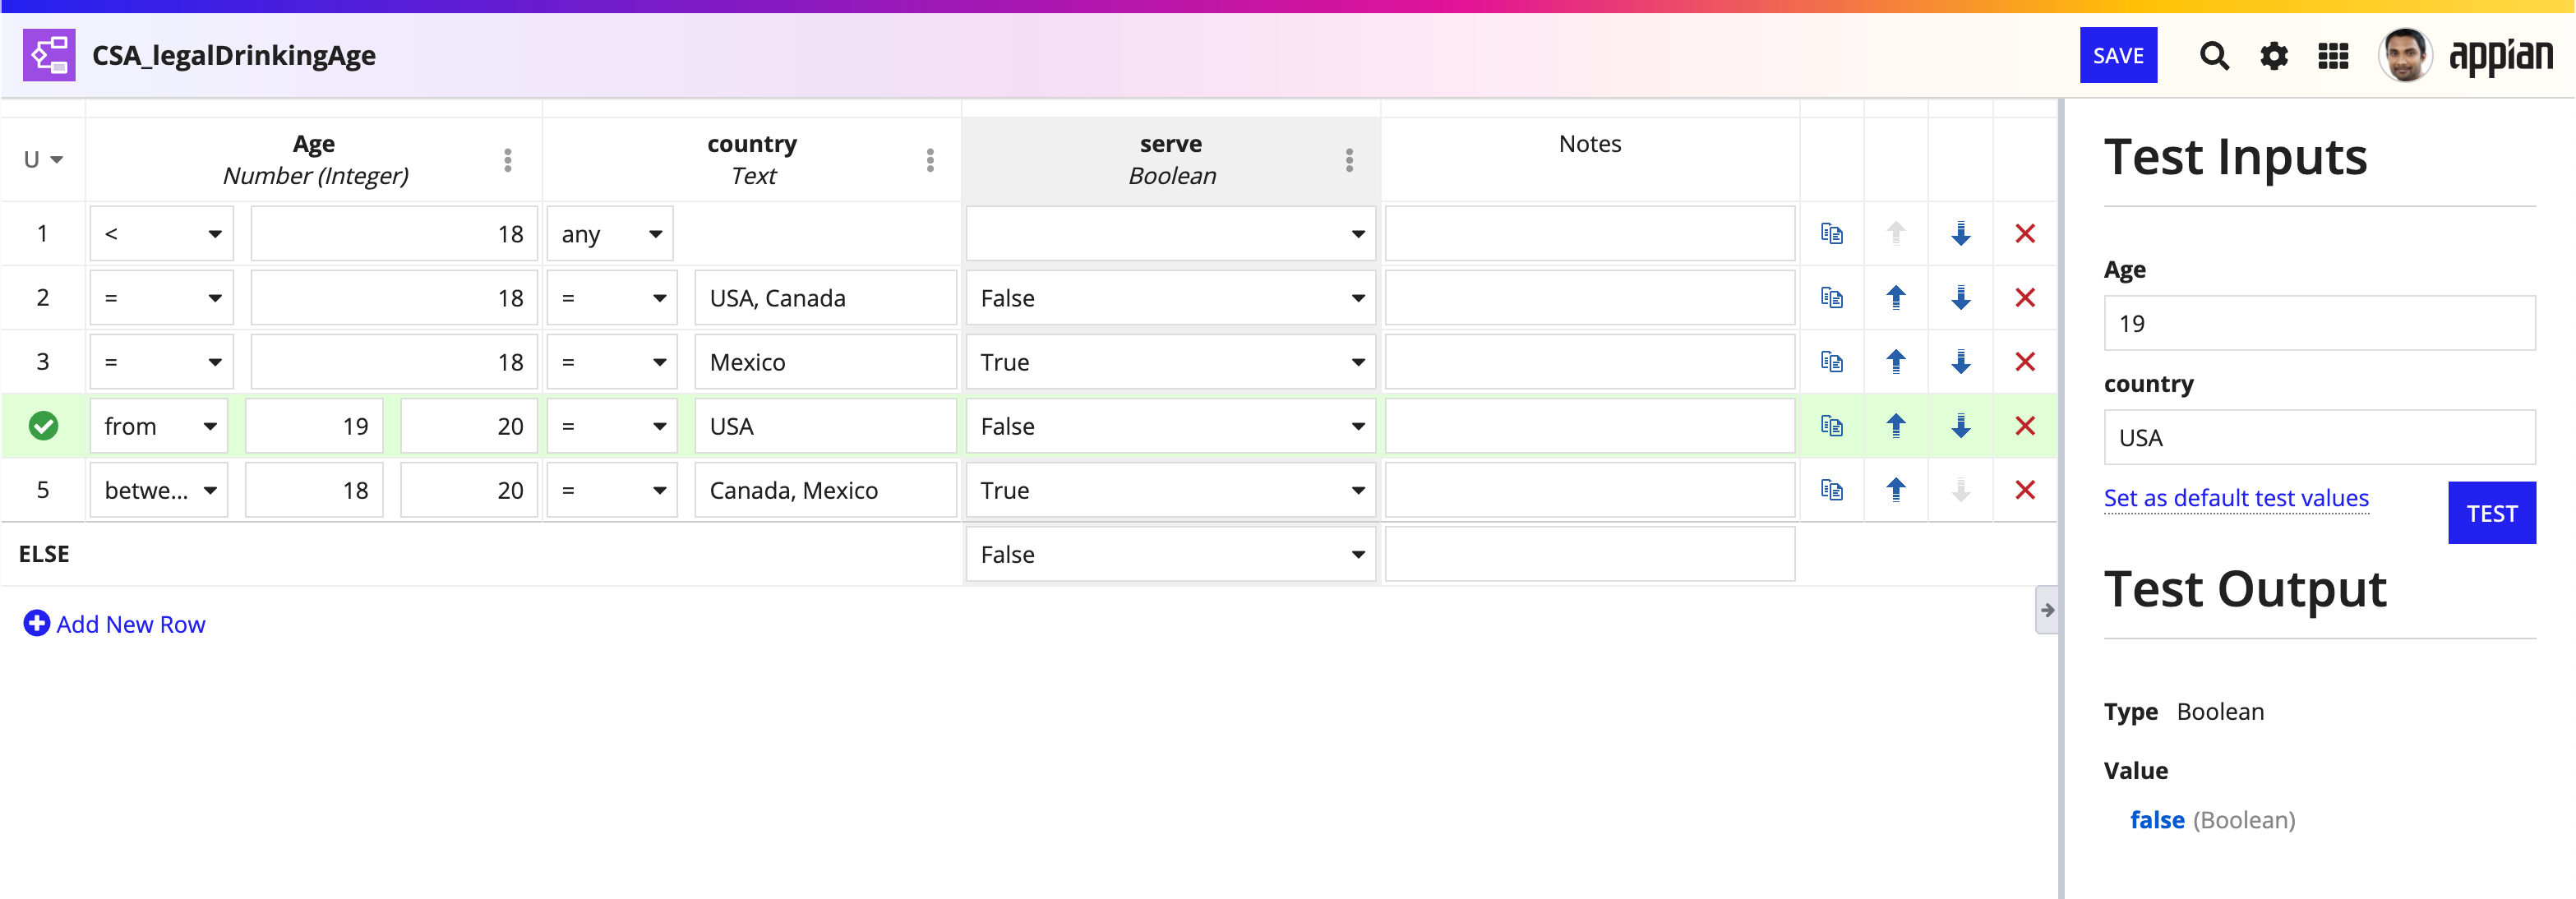The width and height of the screenshot is (2576, 899).
Task: Open row 1 Age operator dropdown
Action: click(161, 234)
